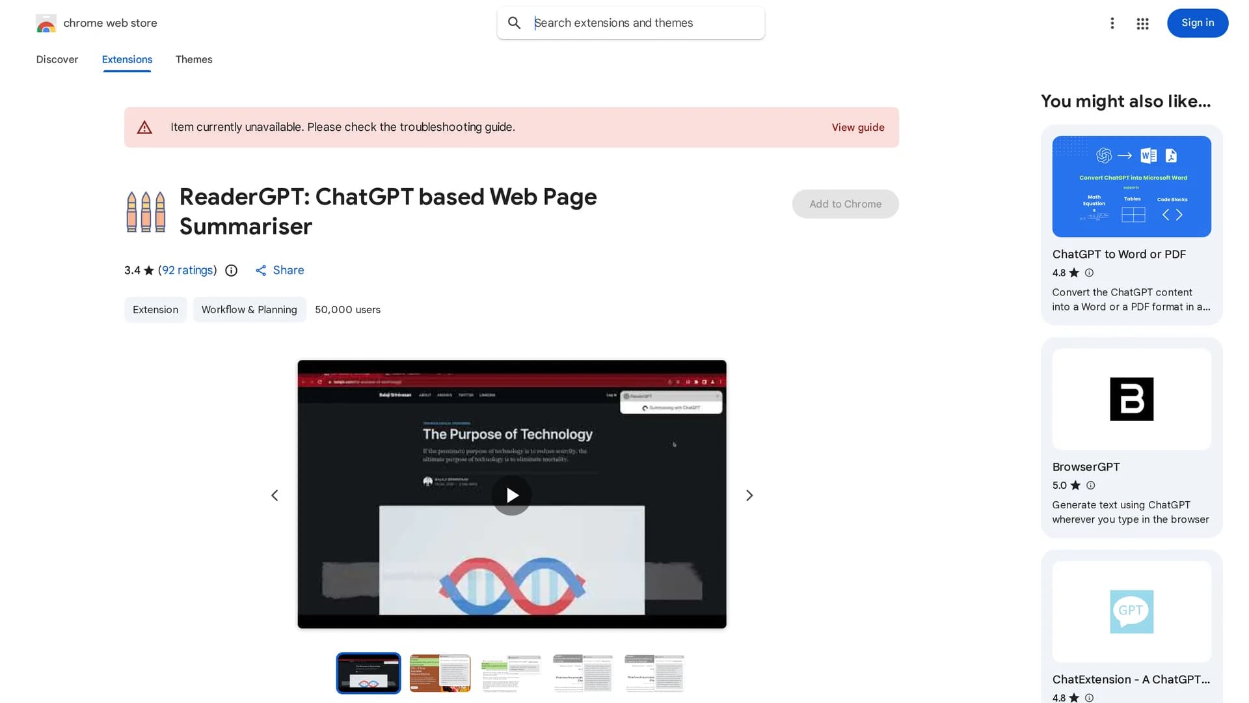The height and width of the screenshot is (703, 1249).
Task: Click the BrowserGPT description text
Action: point(1130,512)
